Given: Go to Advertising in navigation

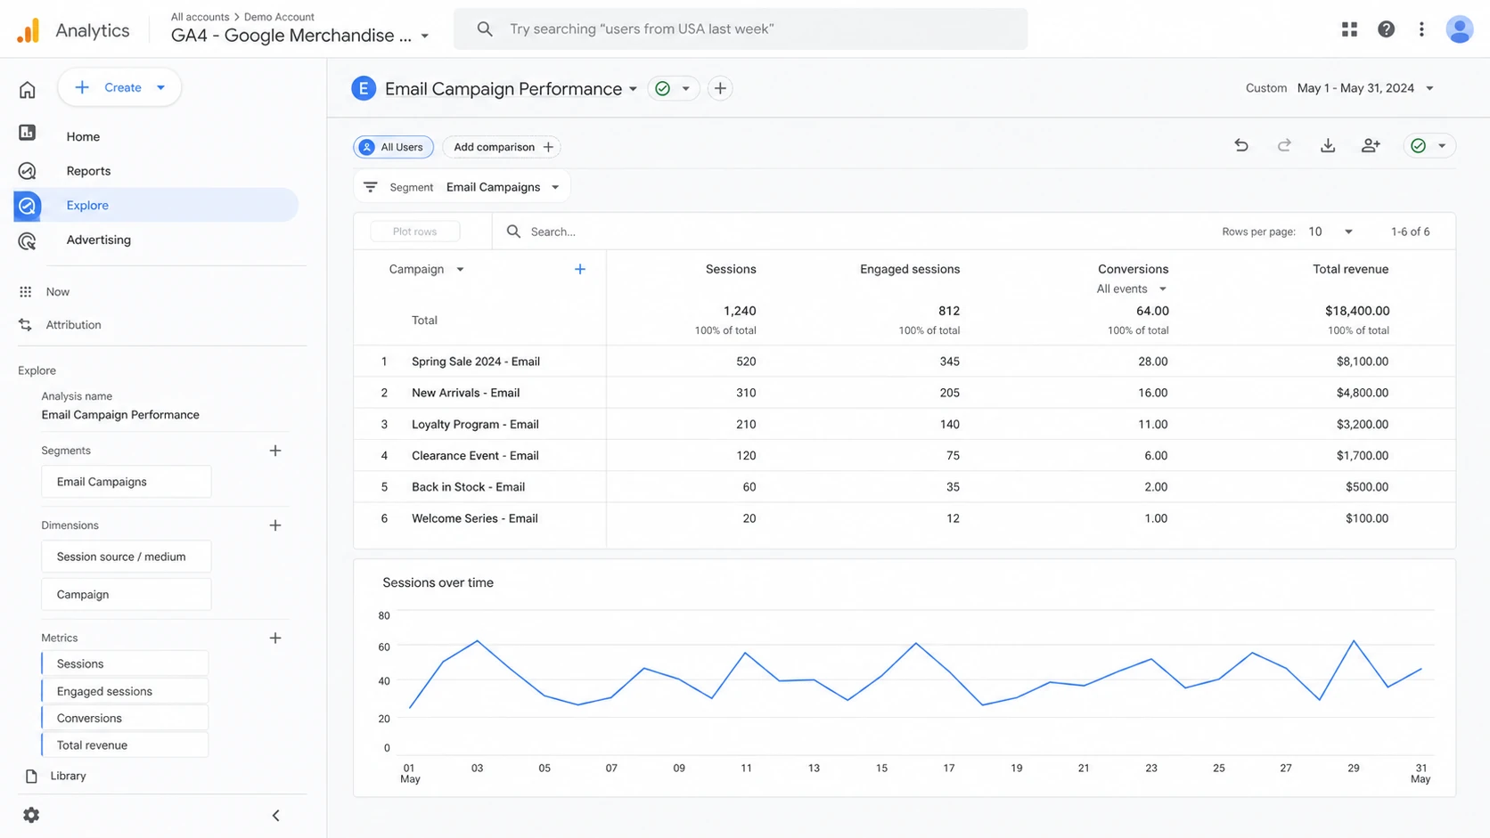Looking at the screenshot, I should pos(98,240).
